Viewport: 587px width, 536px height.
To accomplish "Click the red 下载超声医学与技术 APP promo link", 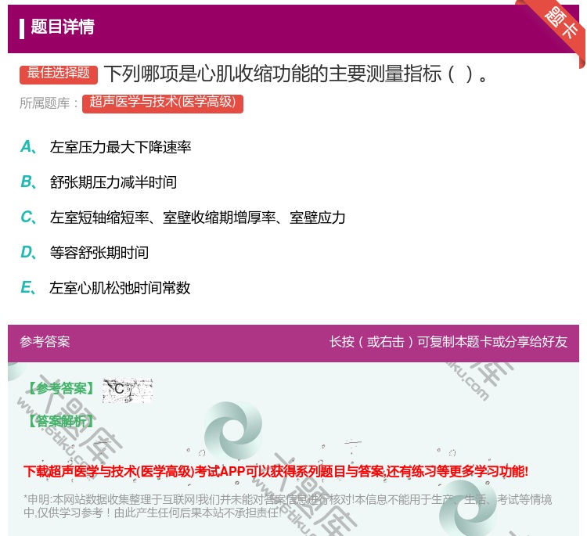I will click(x=276, y=471).
